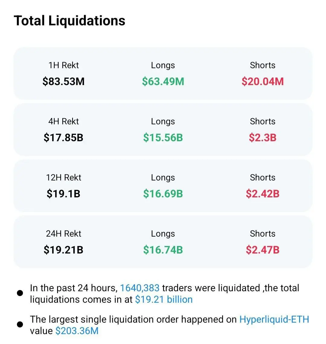Click the 1640,383 traders count link
This screenshot has height=344, width=326.
139,288
